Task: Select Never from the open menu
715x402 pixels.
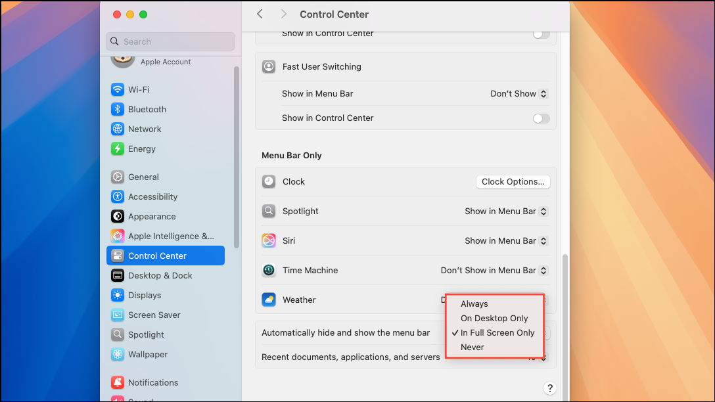Action: [471, 347]
